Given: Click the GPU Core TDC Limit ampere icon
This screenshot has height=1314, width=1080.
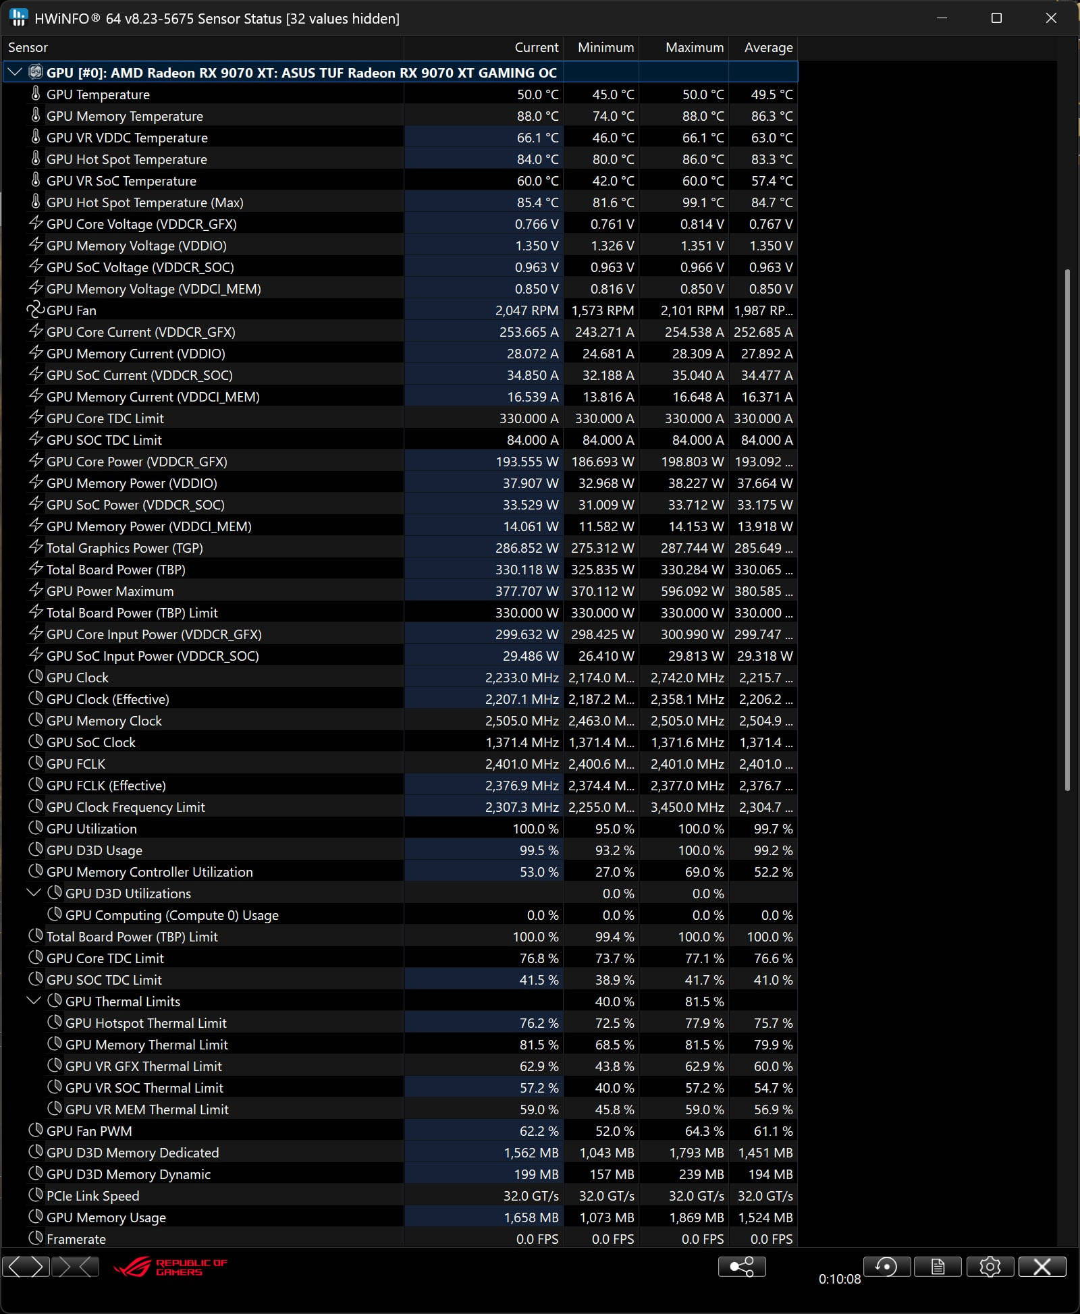Looking at the screenshot, I should tap(36, 418).
